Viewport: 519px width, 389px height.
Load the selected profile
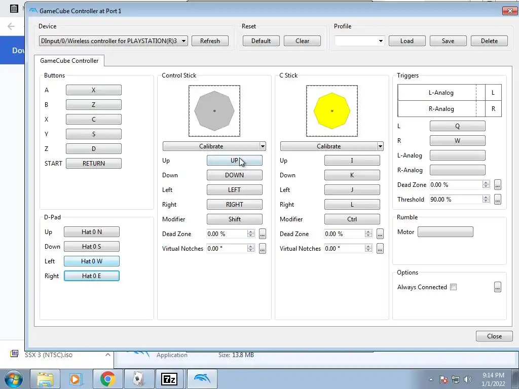[407, 41]
